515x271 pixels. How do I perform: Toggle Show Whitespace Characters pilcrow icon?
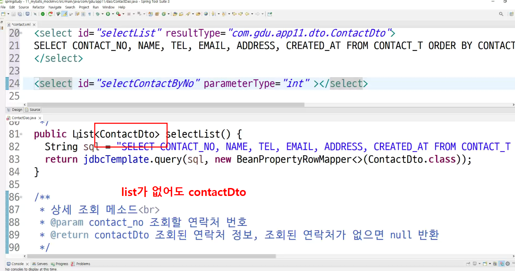click(90, 14)
